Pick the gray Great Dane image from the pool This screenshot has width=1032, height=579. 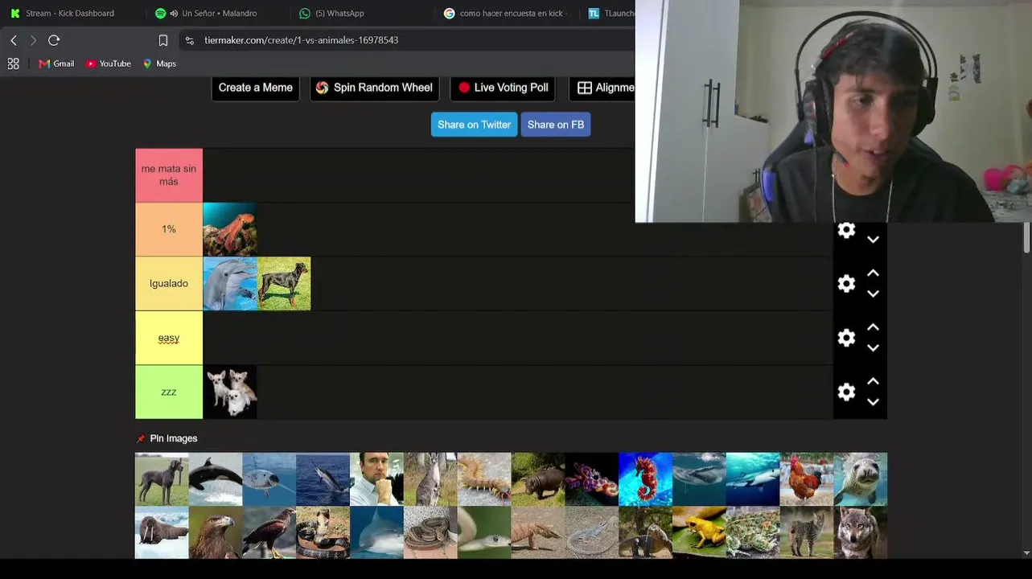click(x=162, y=479)
